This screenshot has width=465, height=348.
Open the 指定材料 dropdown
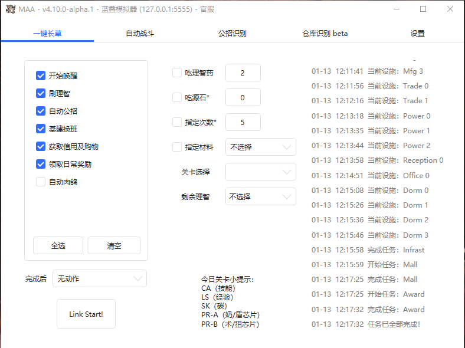261,147
